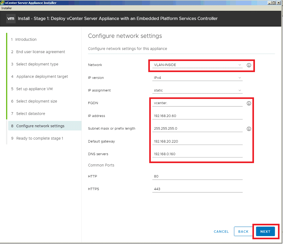The image size is (283, 244).
Task: Go to step 4 Appliance deployment target
Action: point(39,76)
